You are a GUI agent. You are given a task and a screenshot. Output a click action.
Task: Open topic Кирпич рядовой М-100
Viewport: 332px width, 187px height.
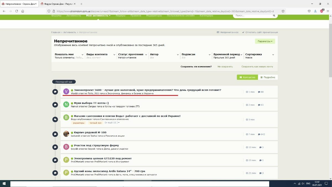(90, 132)
